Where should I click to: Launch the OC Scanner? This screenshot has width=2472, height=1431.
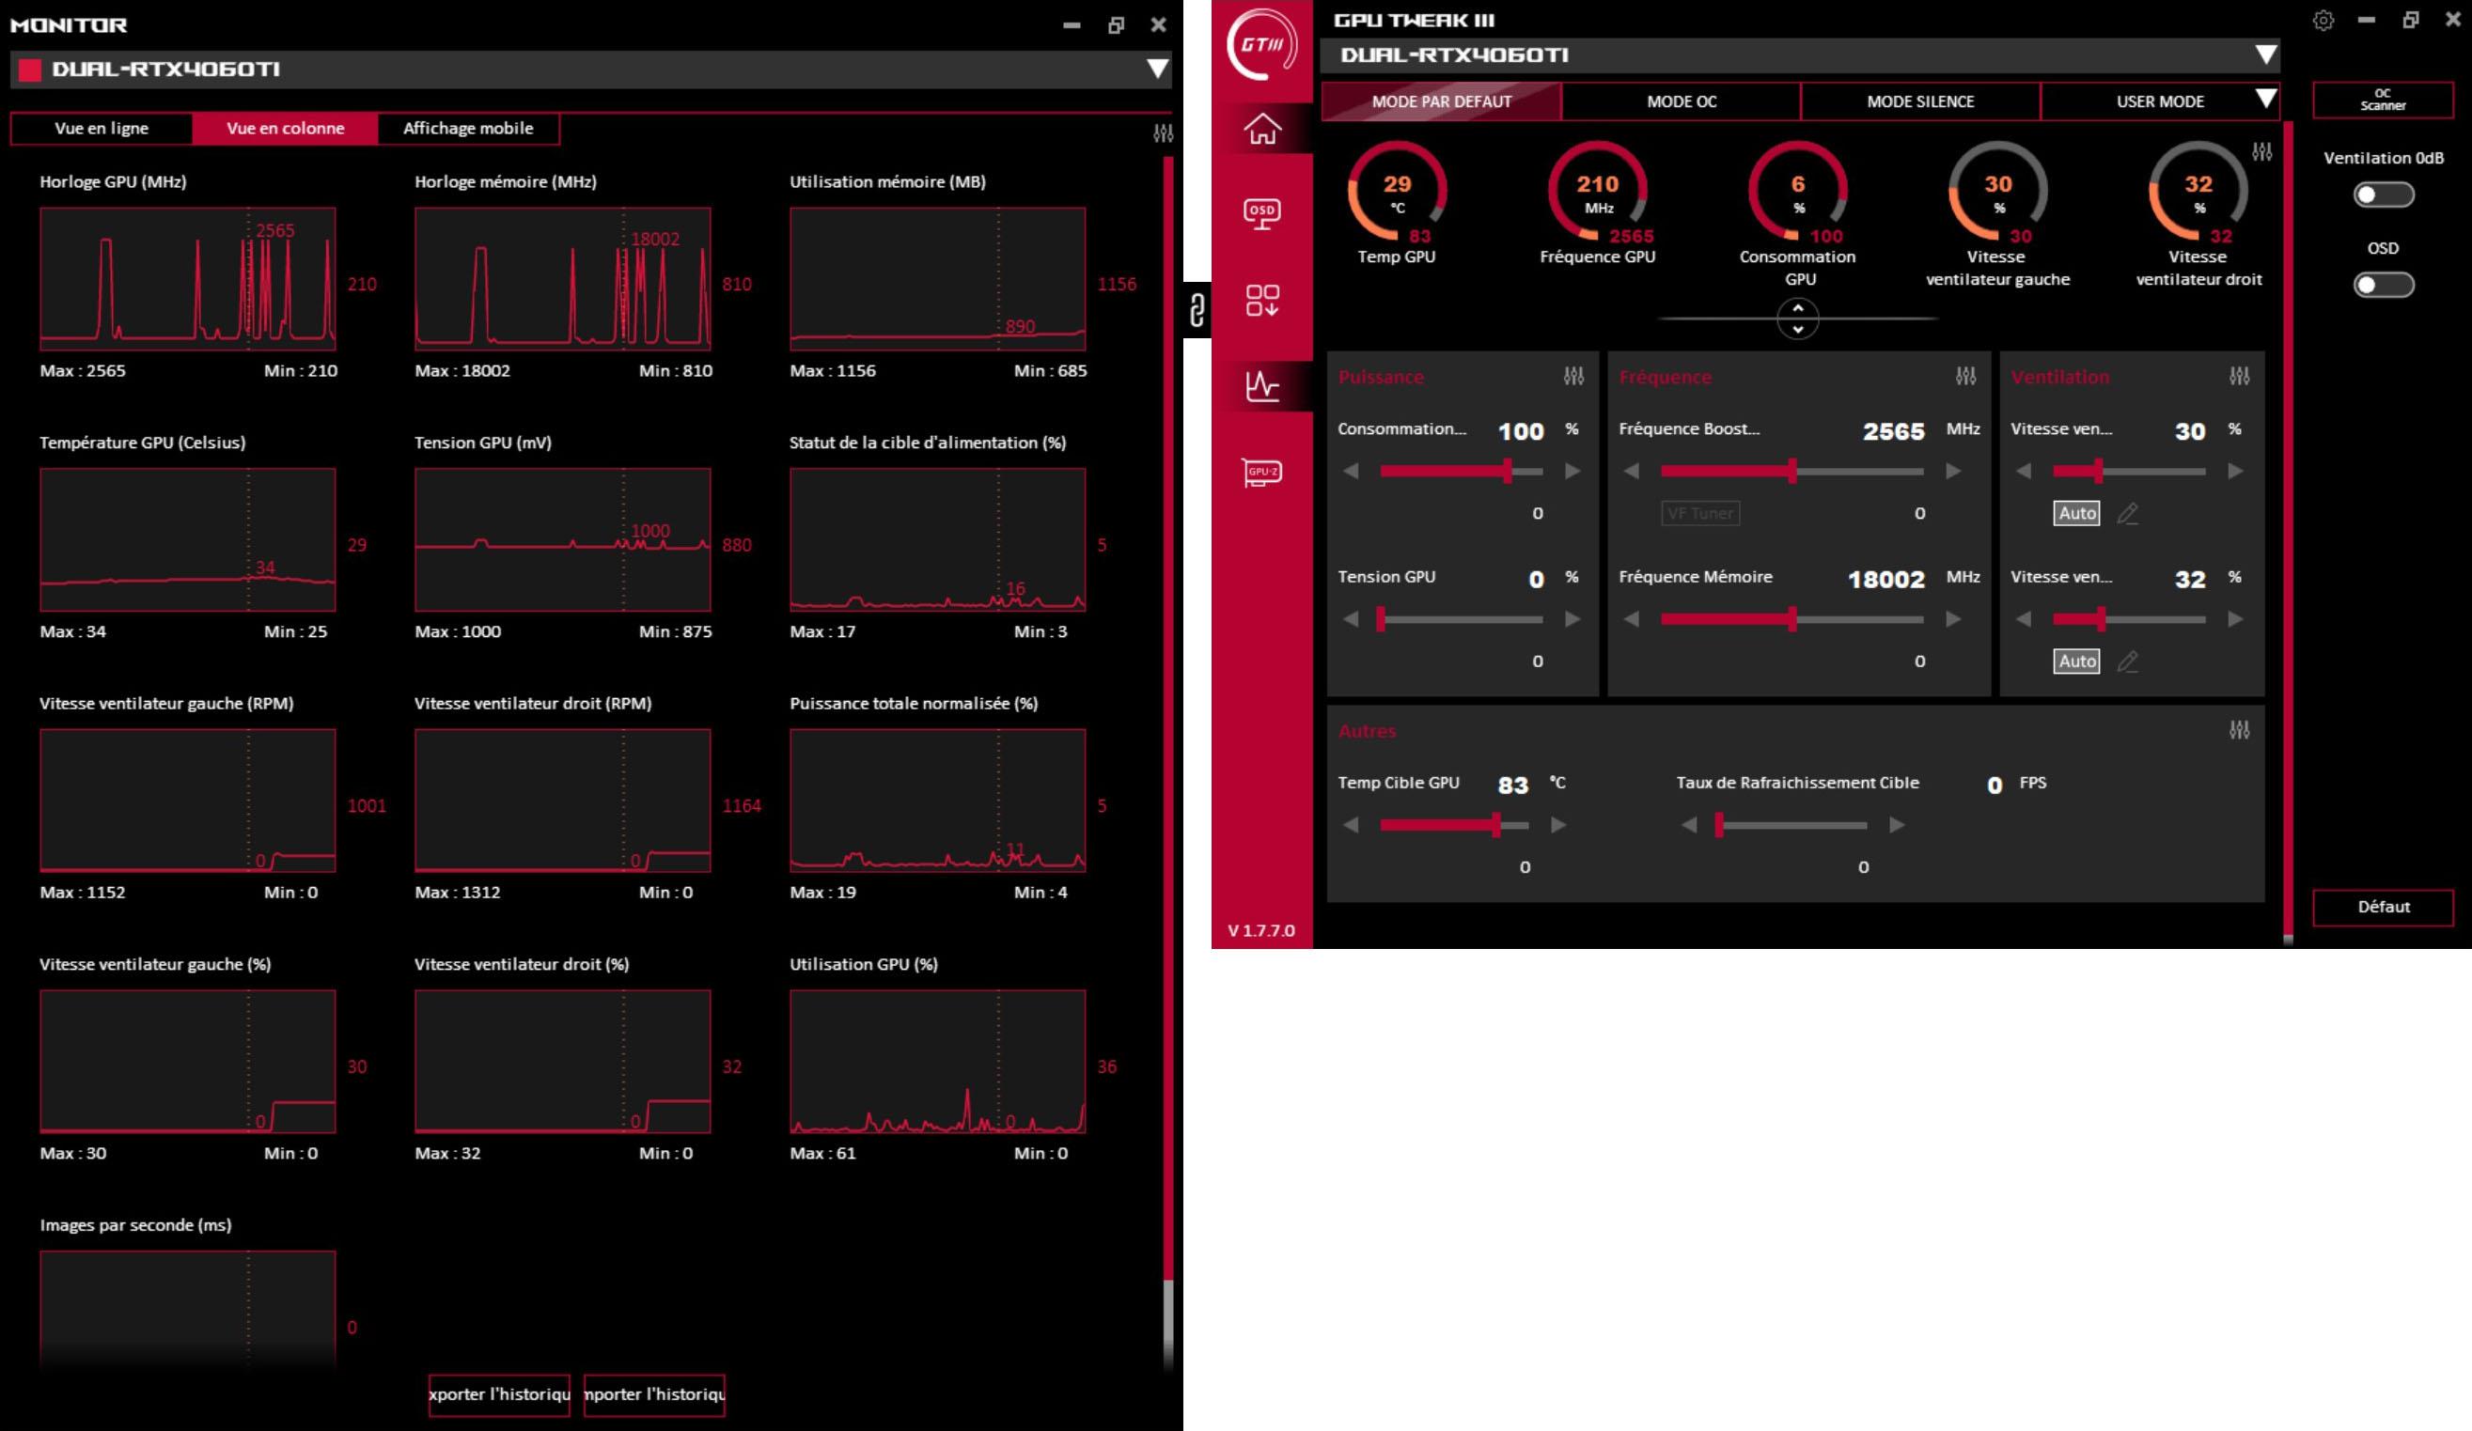(2383, 100)
